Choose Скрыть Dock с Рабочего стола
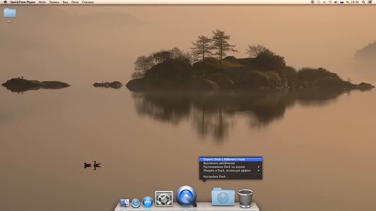This screenshot has width=376, height=211. pyautogui.click(x=231, y=159)
